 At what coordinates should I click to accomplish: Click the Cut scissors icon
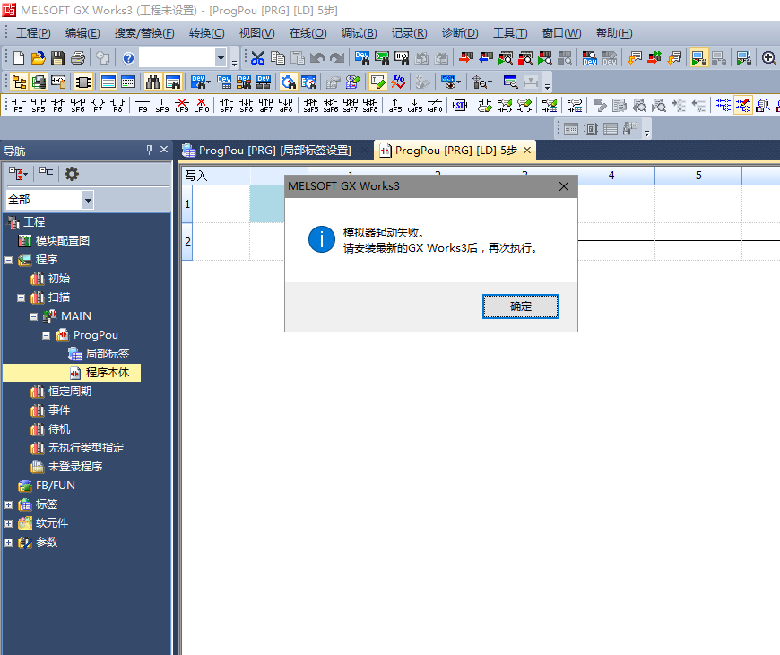(x=257, y=58)
